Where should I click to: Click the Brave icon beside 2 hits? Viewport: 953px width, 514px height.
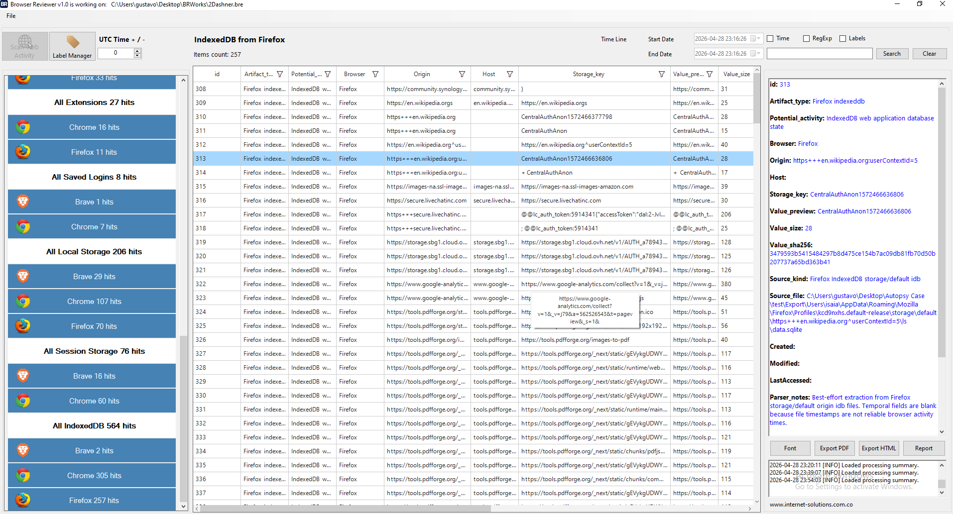click(23, 450)
